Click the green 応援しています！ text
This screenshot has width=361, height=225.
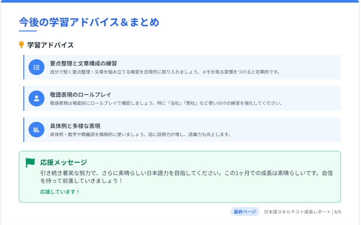click(60, 192)
